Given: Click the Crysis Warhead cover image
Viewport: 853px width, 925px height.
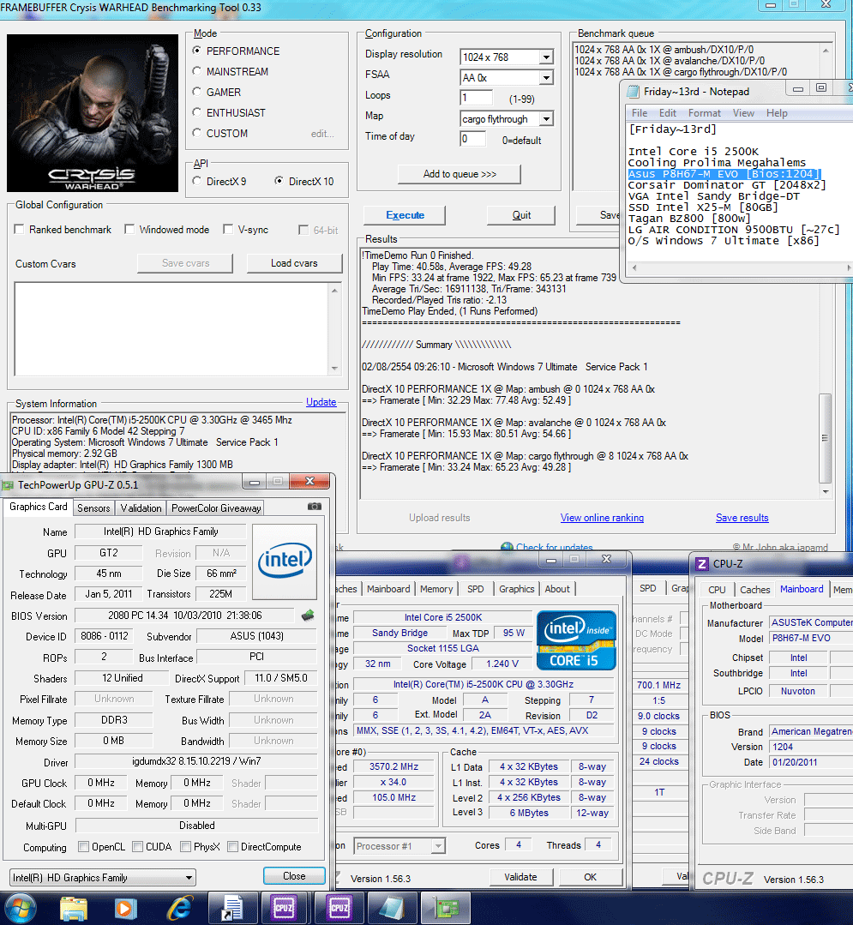Looking at the screenshot, I should click(x=93, y=112).
